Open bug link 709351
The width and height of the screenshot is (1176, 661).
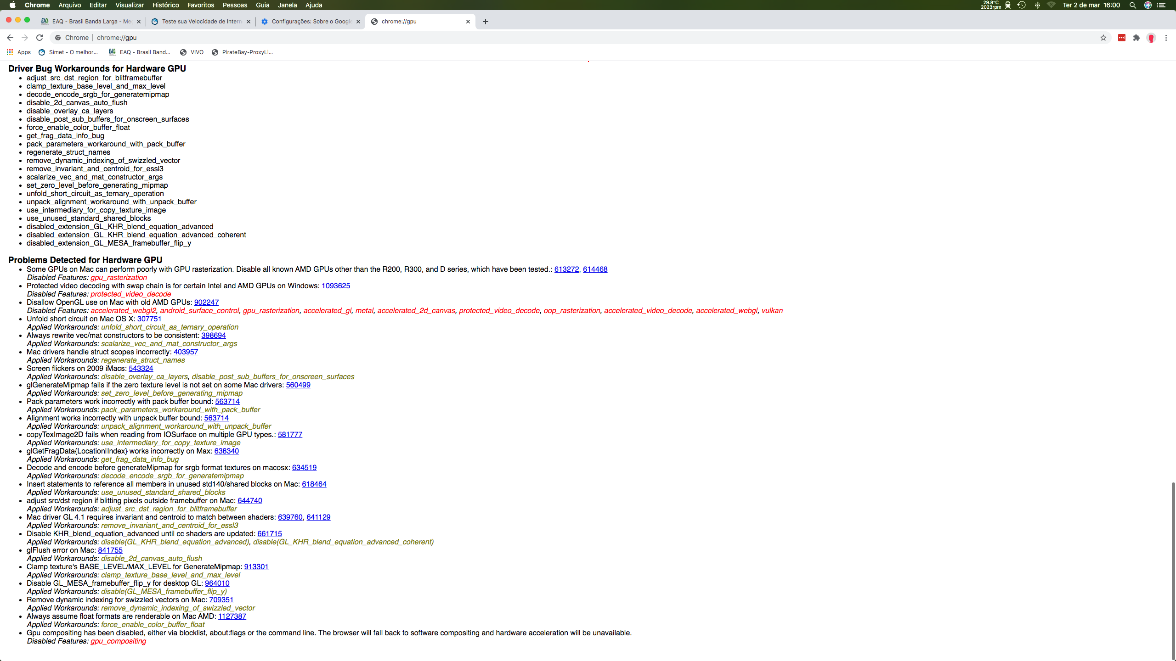pyautogui.click(x=221, y=600)
